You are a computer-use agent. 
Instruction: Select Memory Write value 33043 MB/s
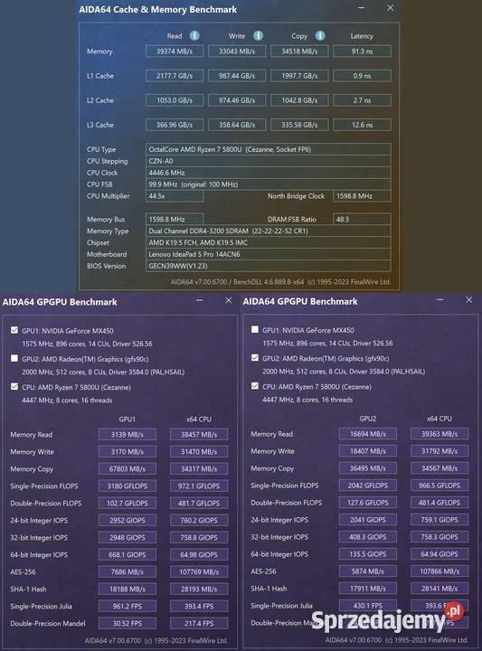[237, 51]
